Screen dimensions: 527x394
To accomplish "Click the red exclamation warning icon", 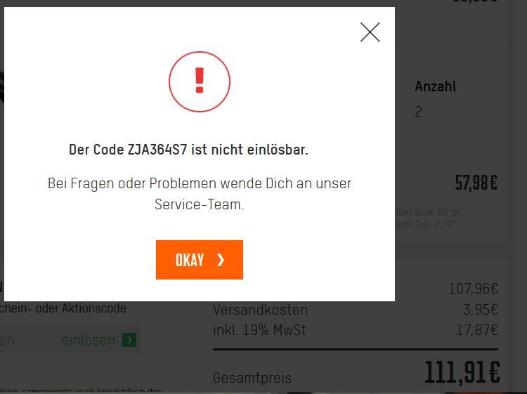I will [x=200, y=81].
